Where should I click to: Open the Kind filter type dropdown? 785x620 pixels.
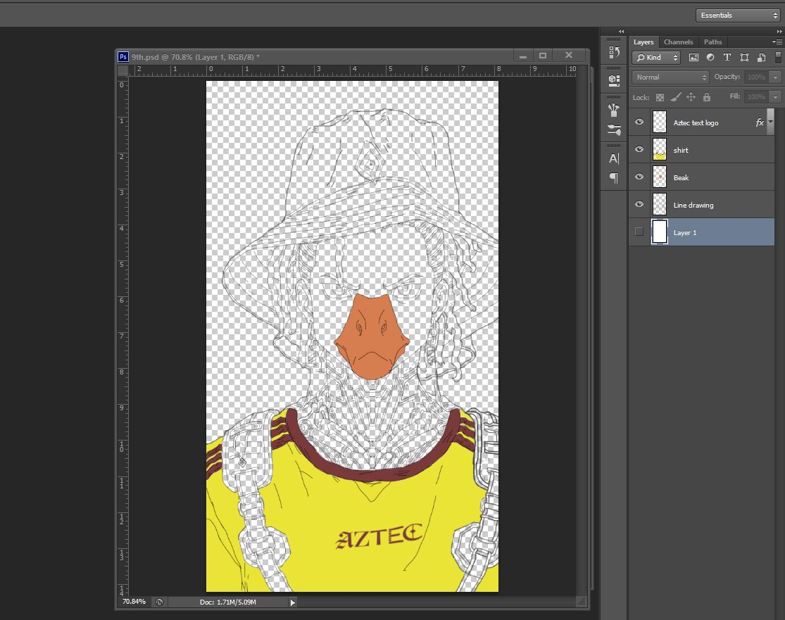click(656, 58)
